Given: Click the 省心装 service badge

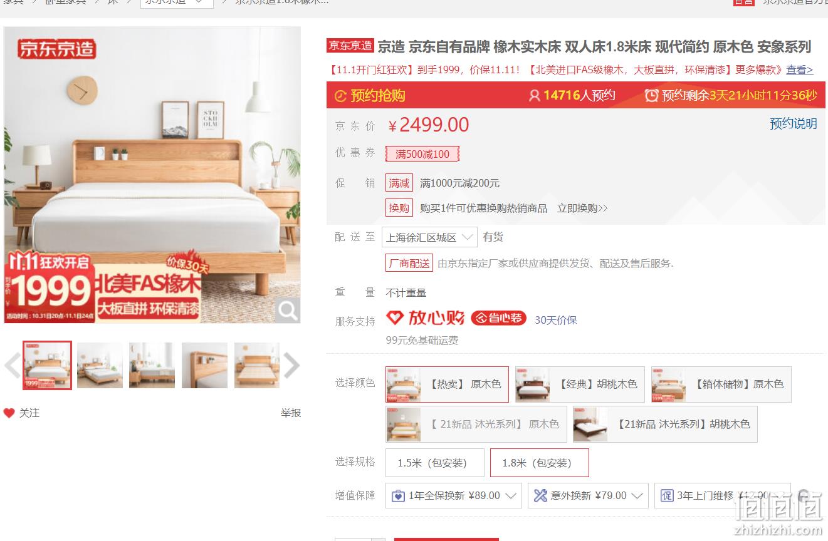Looking at the screenshot, I should (499, 318).
